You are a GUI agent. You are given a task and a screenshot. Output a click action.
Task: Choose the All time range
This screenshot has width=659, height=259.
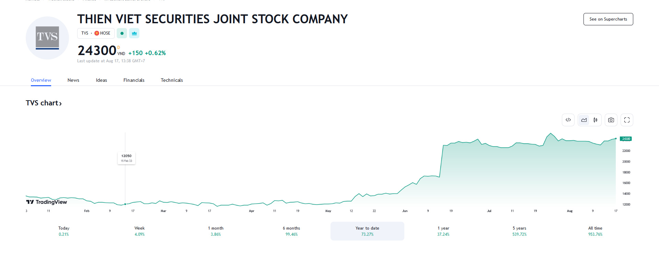point(595,231)
